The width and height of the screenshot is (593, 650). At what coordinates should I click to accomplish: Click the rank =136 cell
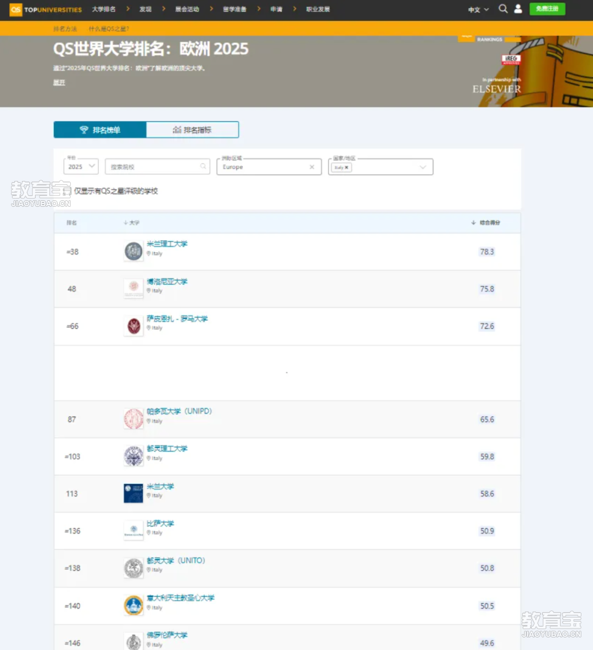click(72, 531)
